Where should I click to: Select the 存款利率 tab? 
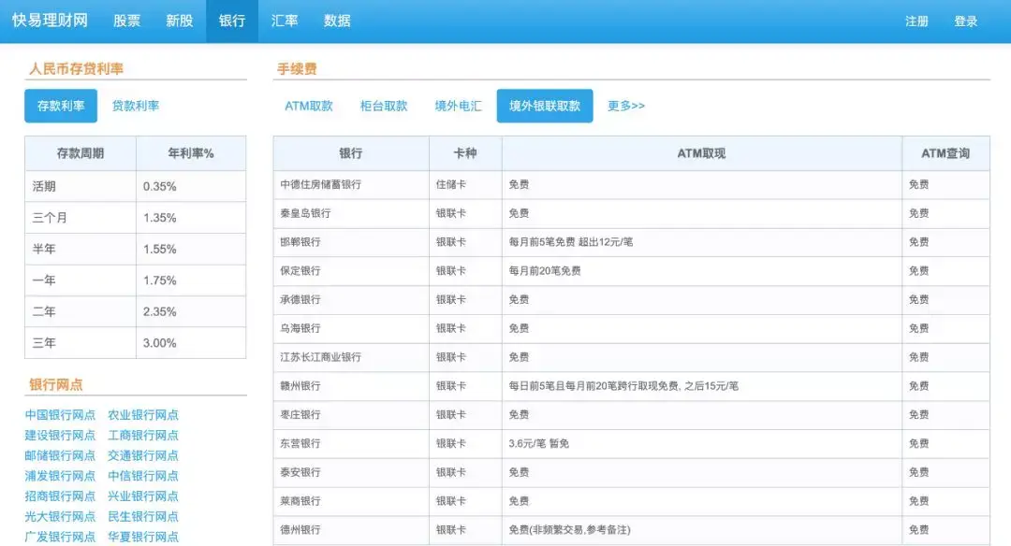[61, 106]
